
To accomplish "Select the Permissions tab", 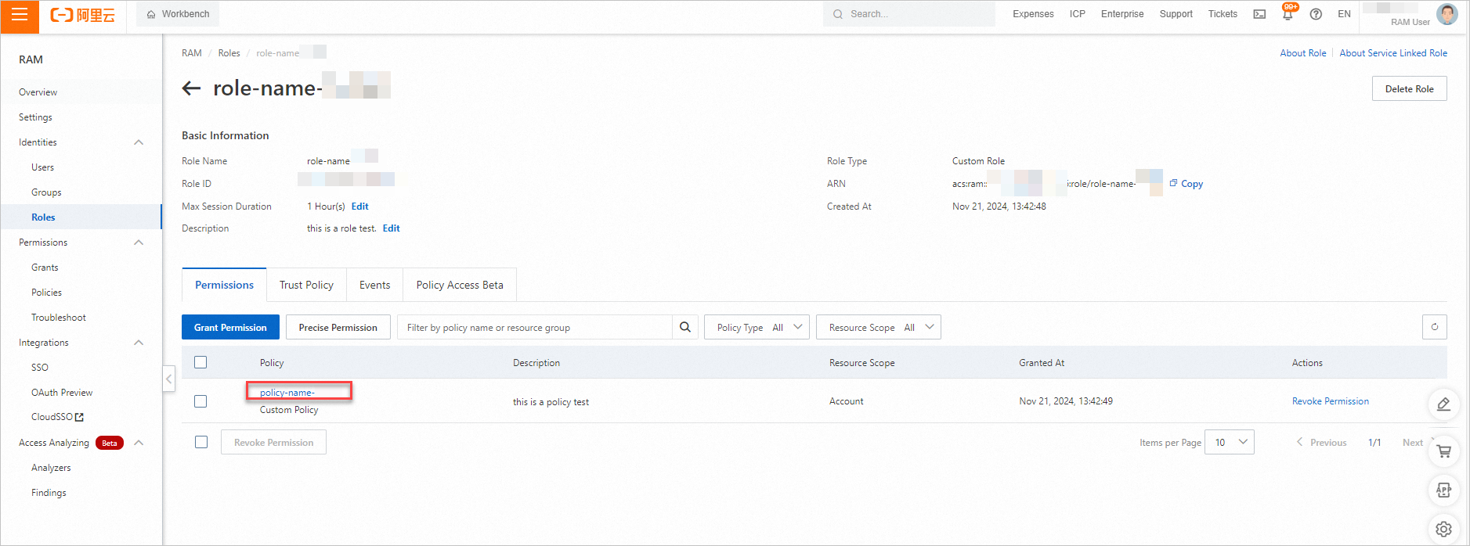I will coord(224,285).
